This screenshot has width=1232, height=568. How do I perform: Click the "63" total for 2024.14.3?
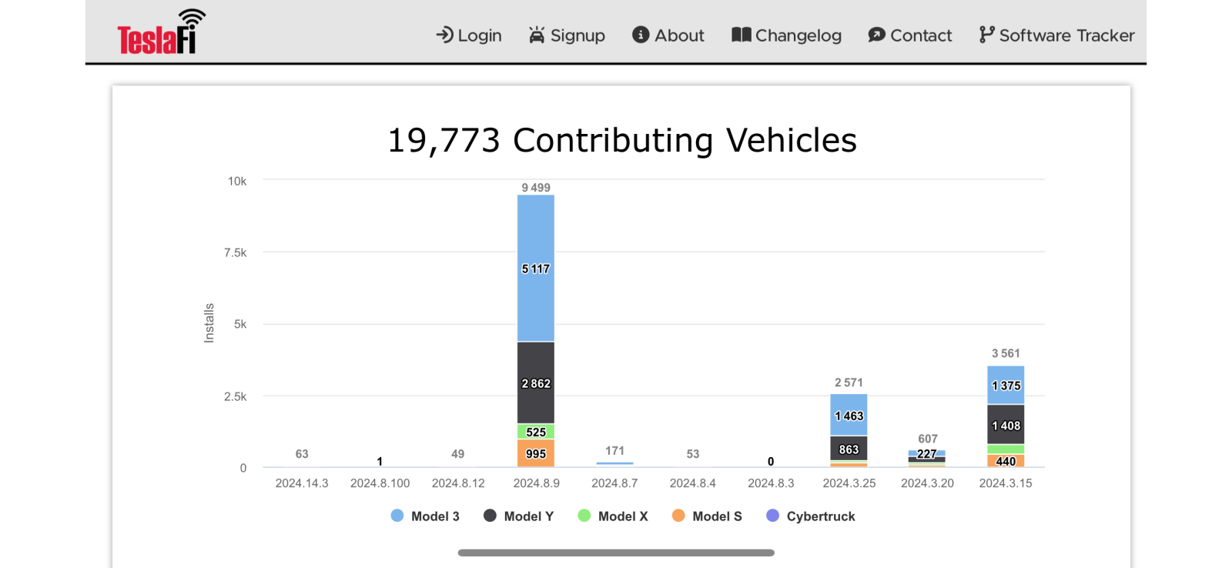(x=302, y=454)
